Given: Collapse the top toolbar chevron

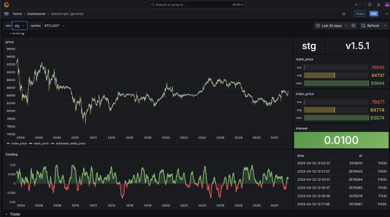Looking at the screenshot, I should 386,14.
